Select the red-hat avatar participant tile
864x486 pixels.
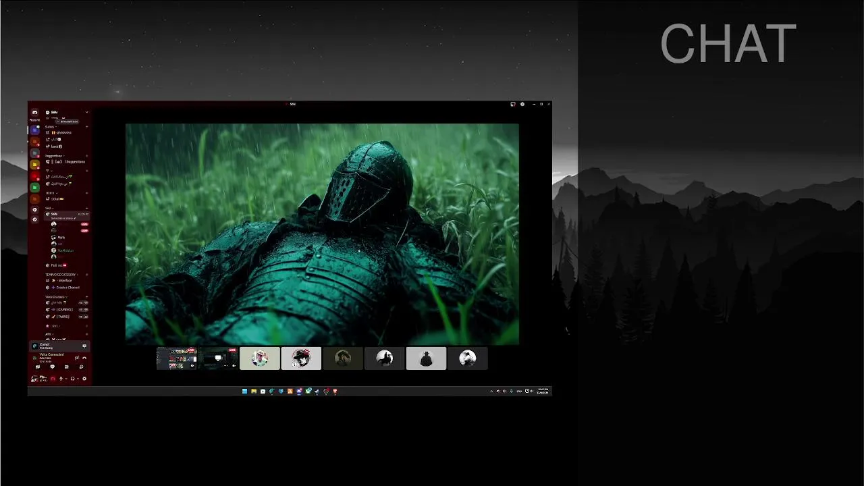(301, 358)
